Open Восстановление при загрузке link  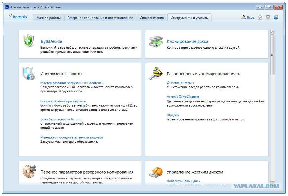tap(63, 101)
